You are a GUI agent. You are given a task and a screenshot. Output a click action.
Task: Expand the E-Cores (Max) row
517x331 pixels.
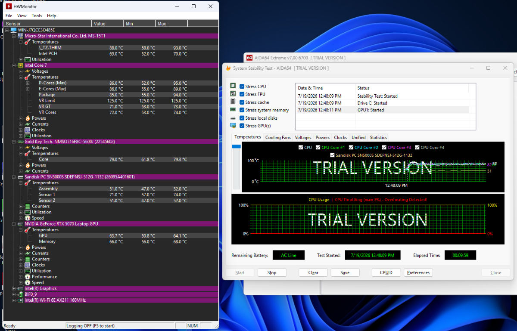tap(28, 89)
